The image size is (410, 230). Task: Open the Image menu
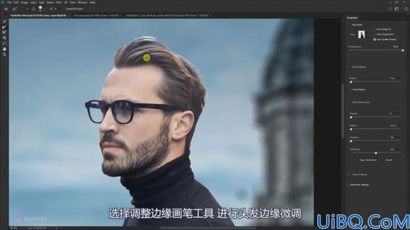tap(24, 2)
